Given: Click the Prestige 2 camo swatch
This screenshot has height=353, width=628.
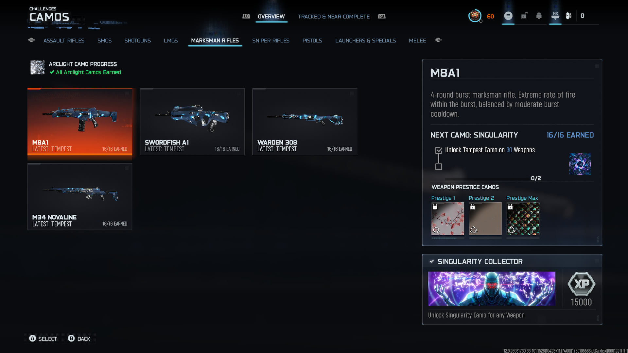Looking at the screenshot, I should click(485, 219).
